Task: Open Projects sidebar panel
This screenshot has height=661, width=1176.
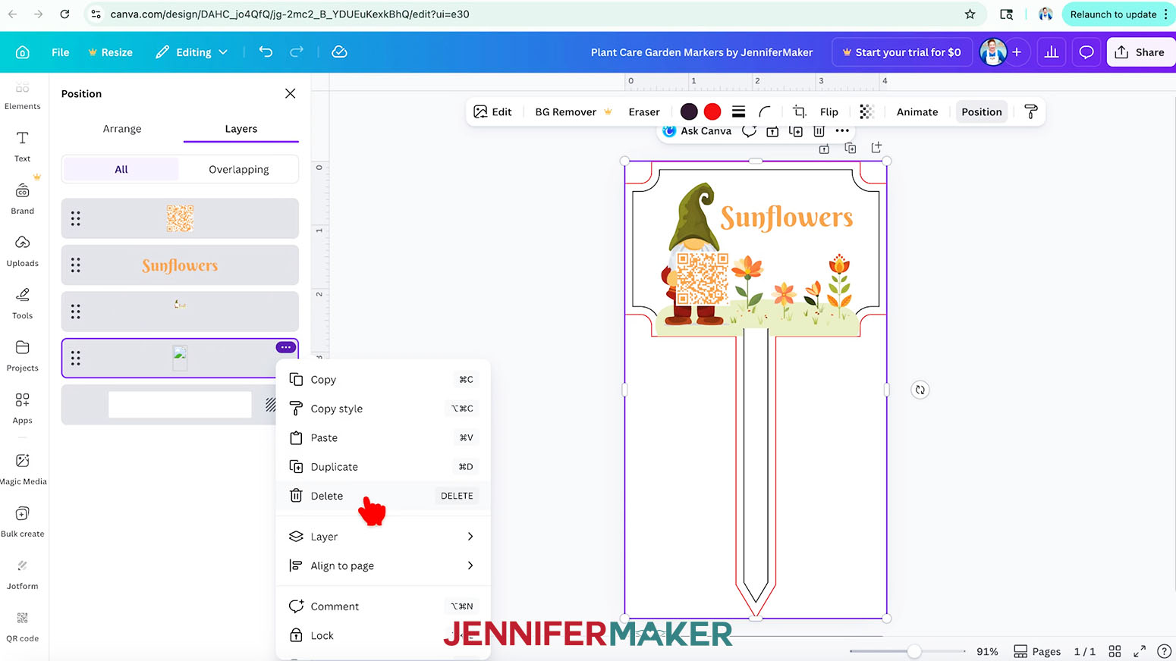Action: [23, 356]
